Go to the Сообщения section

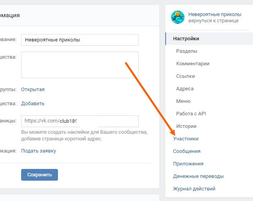pos(186,151)
